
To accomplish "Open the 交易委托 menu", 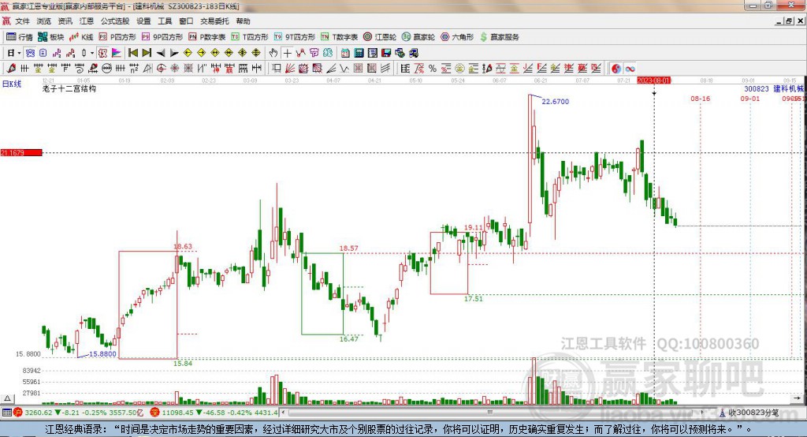I will coord(214,21).
